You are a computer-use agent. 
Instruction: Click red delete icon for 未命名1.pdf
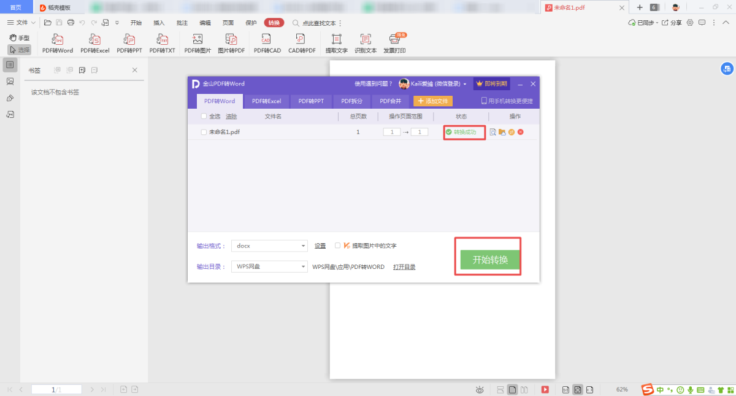521,132
